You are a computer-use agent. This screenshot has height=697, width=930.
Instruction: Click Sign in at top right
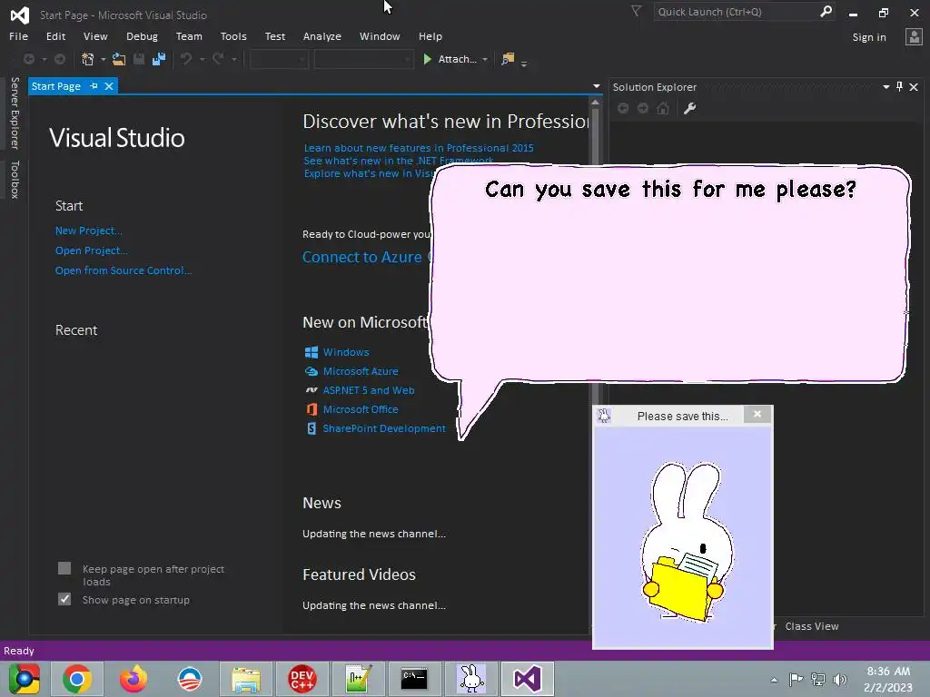coord(869,36)
